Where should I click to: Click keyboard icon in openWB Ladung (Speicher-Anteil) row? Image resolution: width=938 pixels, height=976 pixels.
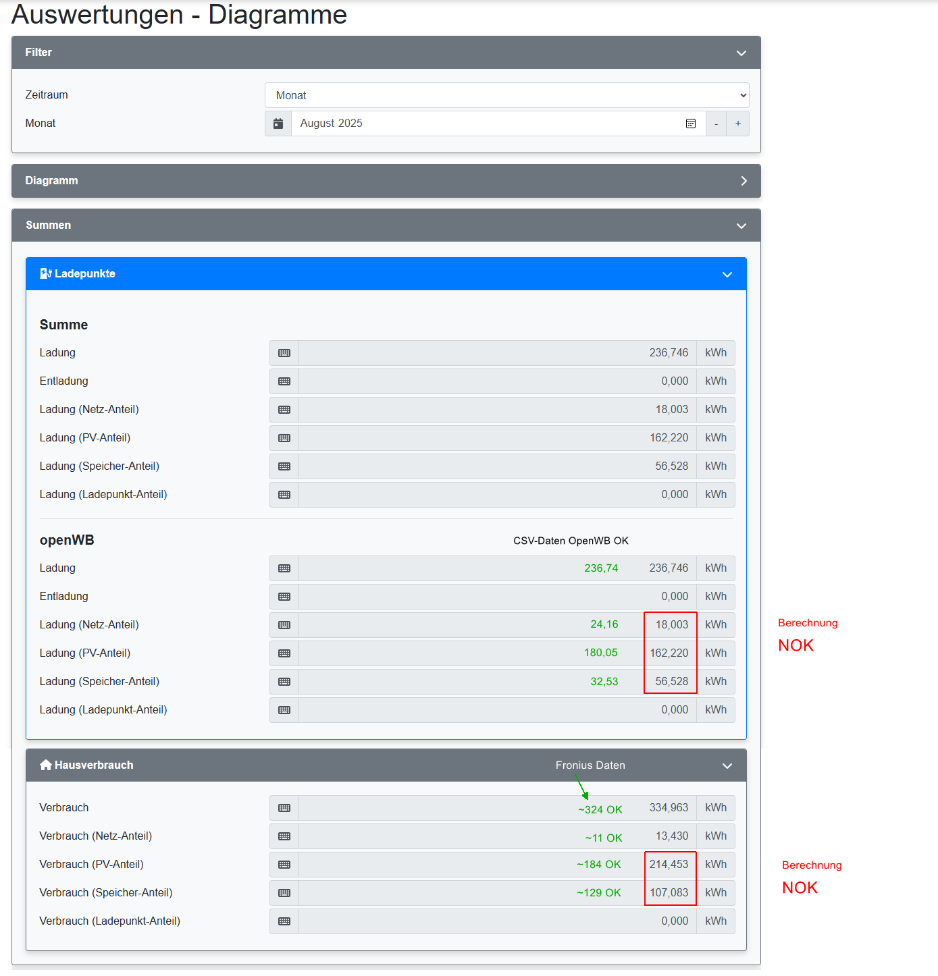coord(284,682)
